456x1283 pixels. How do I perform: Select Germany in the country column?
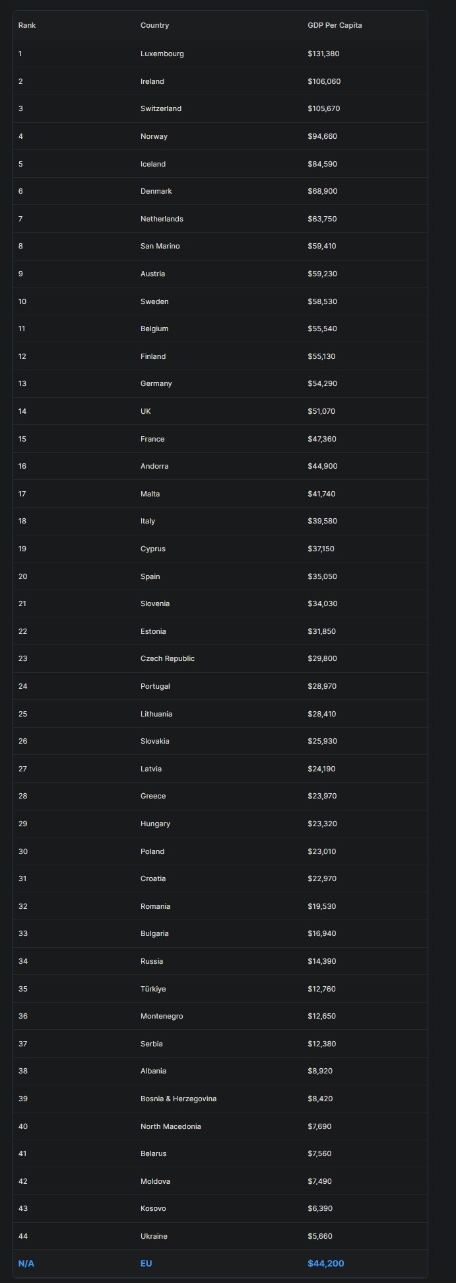(156, 383)
